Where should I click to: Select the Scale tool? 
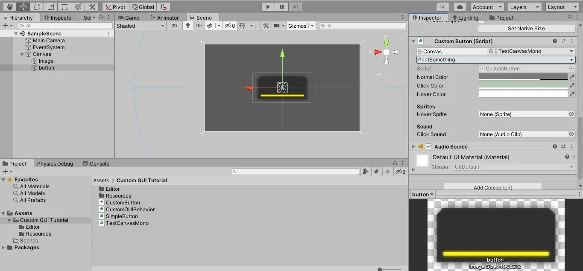(50, 7)
